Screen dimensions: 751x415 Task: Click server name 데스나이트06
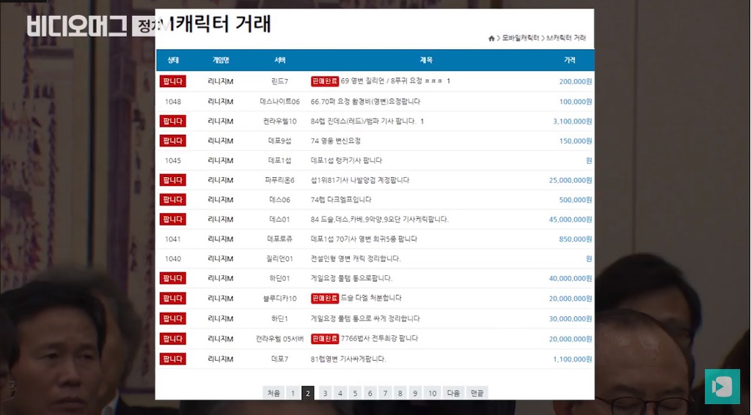click(x=279, y=101)
